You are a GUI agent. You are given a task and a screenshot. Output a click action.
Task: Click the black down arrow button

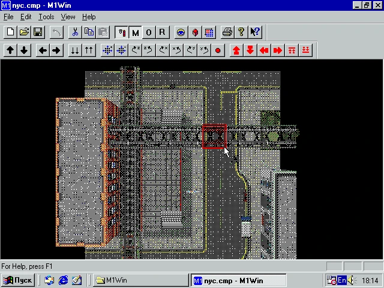(x=24, y=50)
